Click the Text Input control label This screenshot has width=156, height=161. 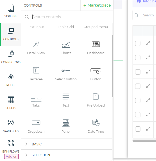click(x=36, y=27)
